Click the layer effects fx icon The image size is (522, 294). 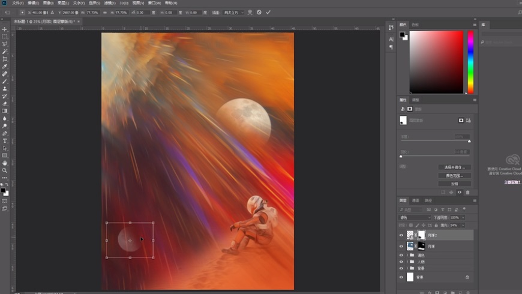click(430, 292)
